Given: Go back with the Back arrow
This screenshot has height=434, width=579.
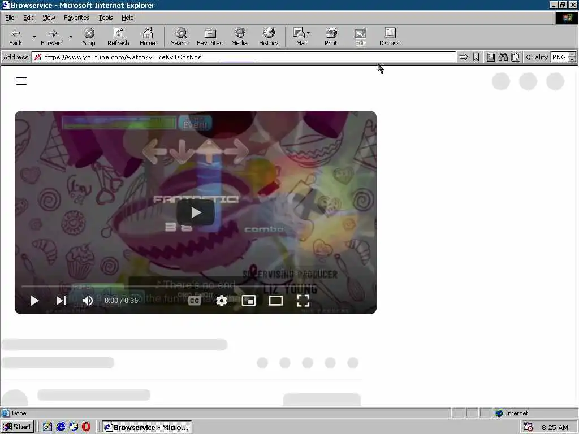Looking at the screenshot, I should [15, 37].
